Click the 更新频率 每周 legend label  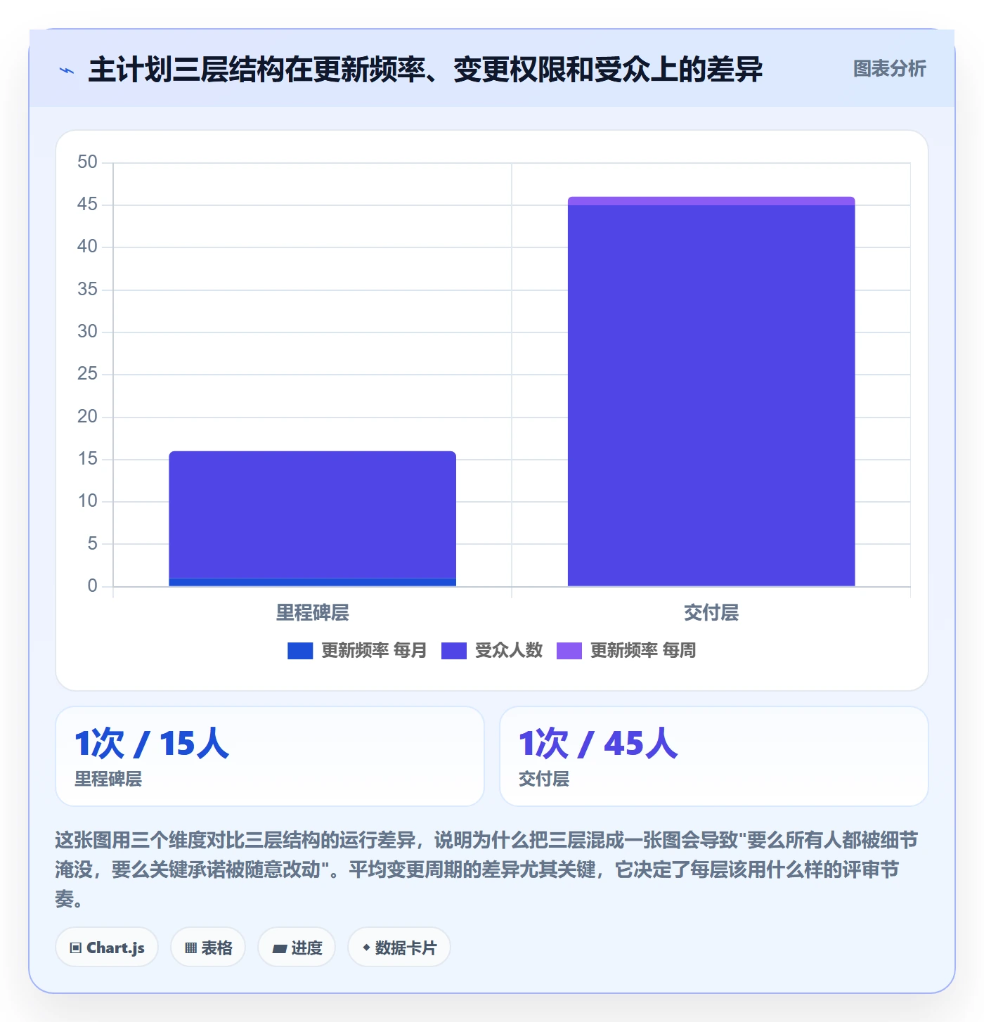(643, 651)
